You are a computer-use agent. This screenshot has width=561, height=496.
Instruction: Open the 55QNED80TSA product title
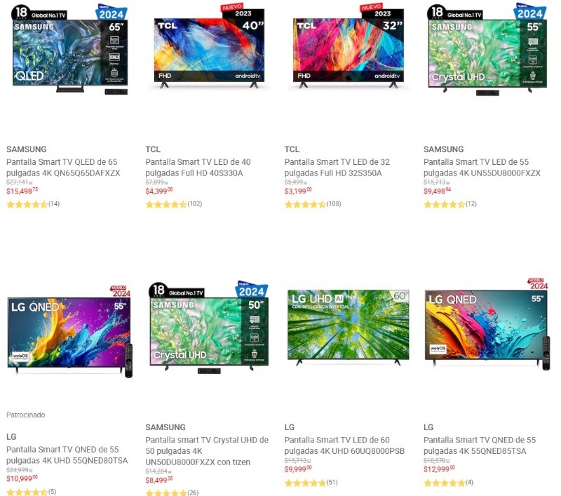pos(67,455)
